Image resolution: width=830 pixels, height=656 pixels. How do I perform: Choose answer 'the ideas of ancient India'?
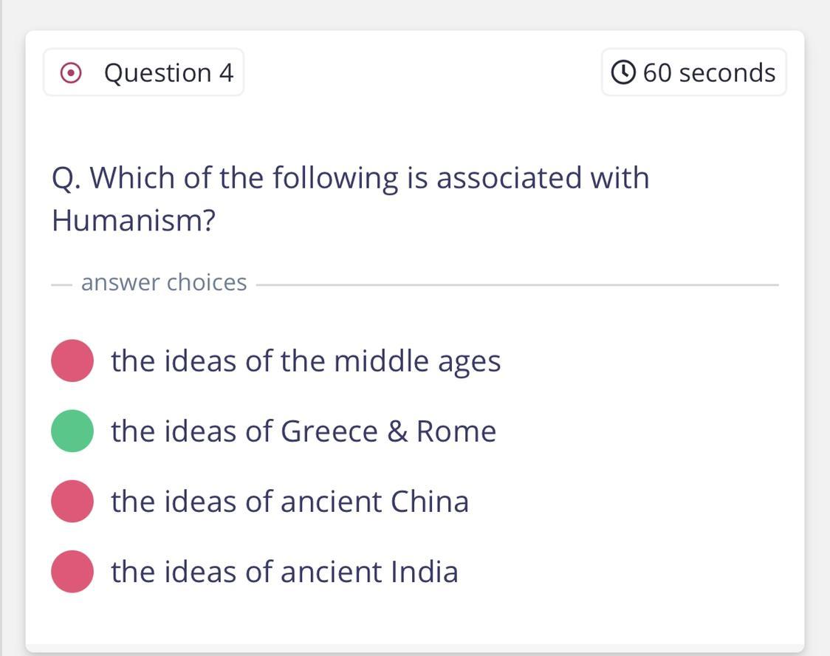(284, 572)
